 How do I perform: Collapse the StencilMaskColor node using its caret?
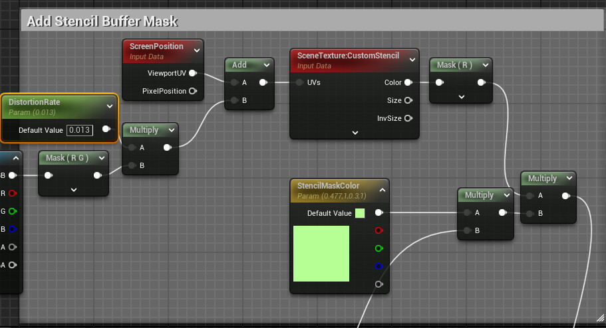point(382,191)
